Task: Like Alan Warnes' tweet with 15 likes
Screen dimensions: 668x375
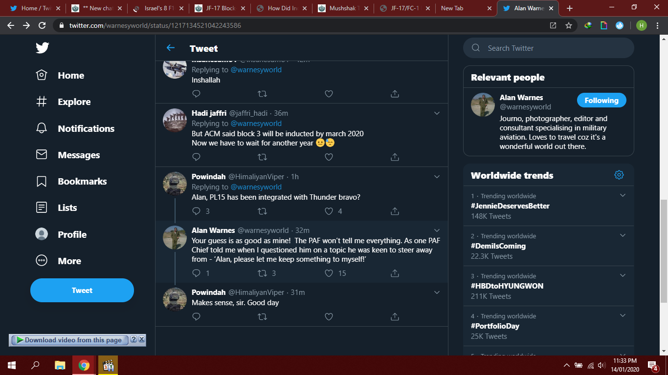Action: point(329,273)
